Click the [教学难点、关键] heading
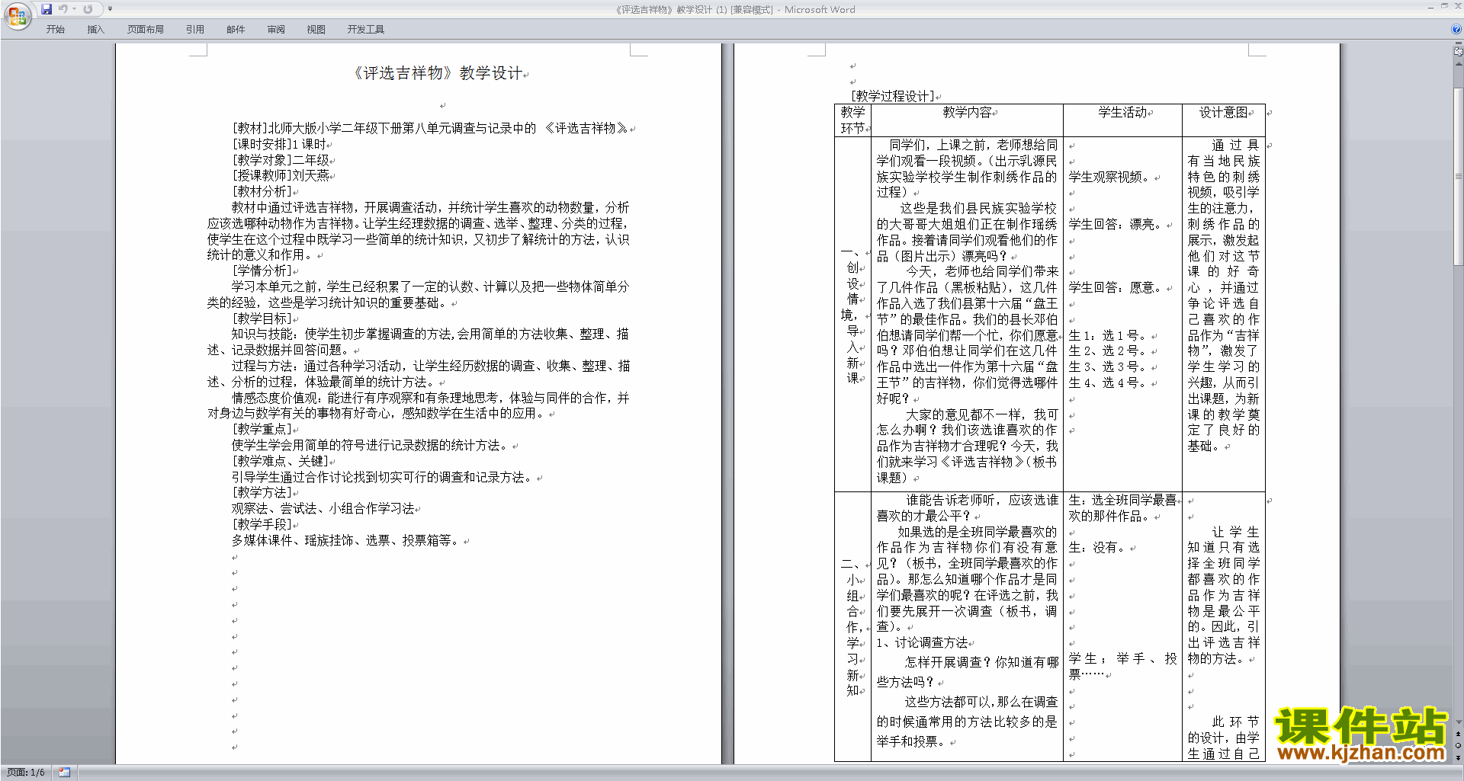This screenshot has width=1464, height=781. pos(281,461)
